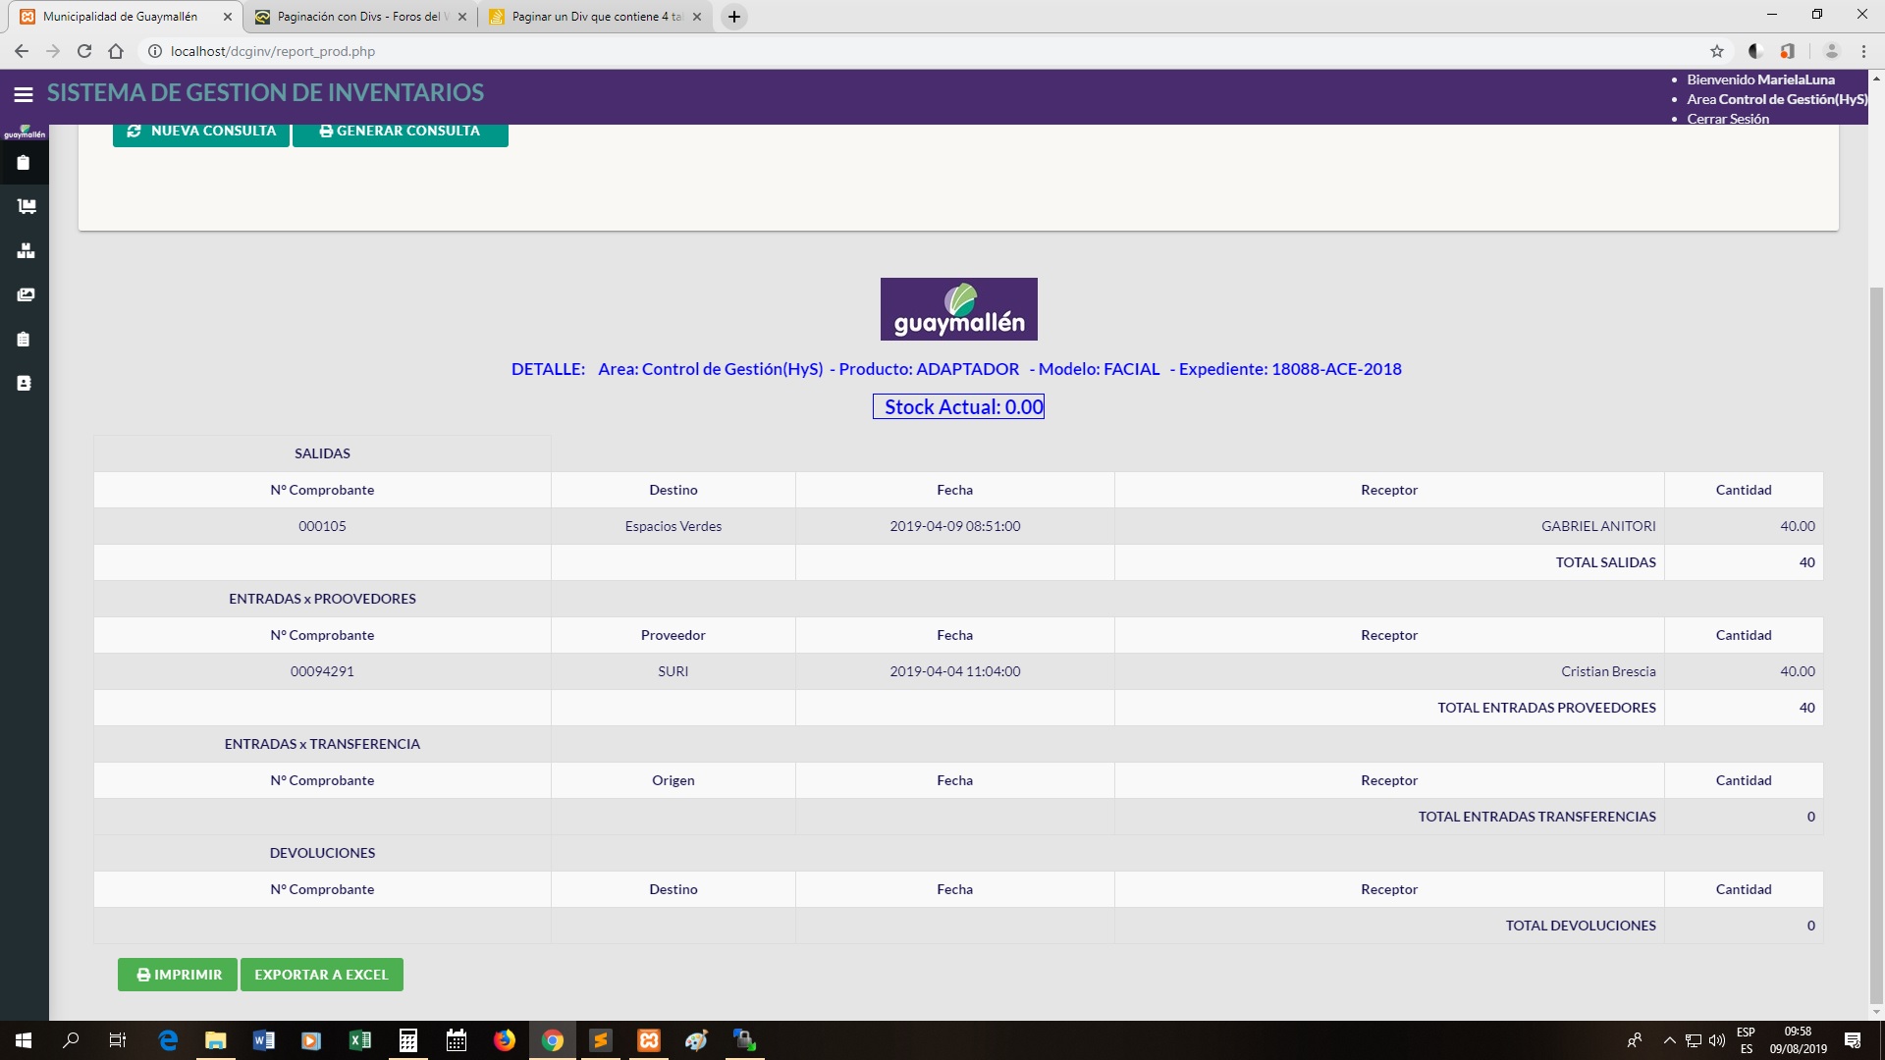Click the Bienvenido MarielaLuna link
1885x1060 pixels.
(x=1760, y=79)
